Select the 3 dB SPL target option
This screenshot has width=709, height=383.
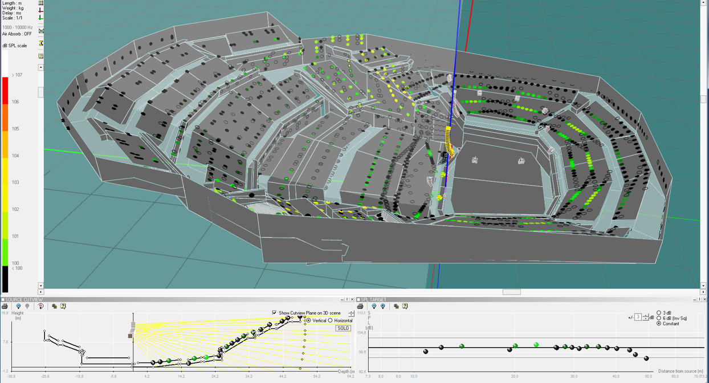pyautogui.click(x=659, y=313)
